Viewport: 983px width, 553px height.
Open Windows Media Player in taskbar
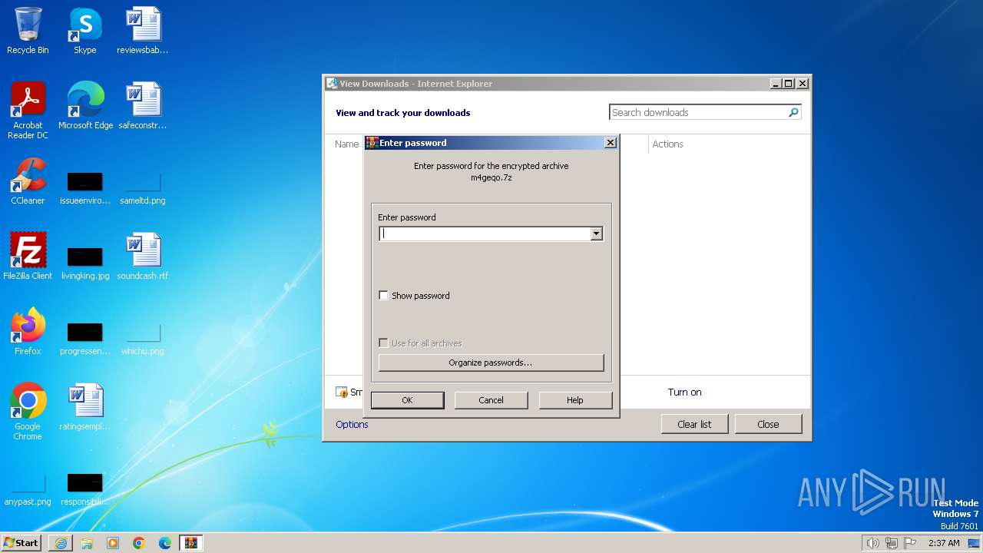pyautogui.click(x=113, y=543)
